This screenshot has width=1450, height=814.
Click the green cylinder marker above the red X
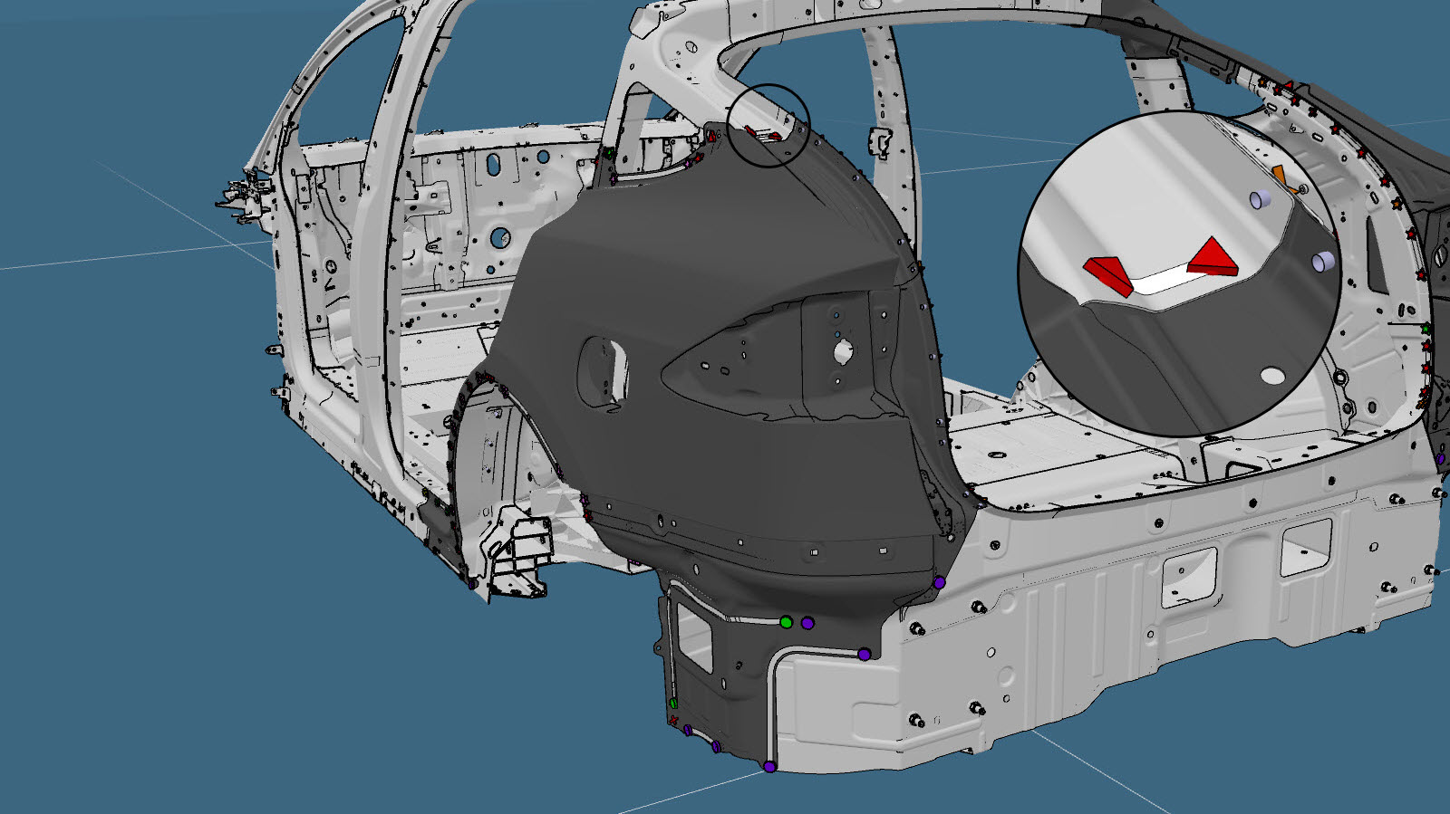[x=673, y=704]
